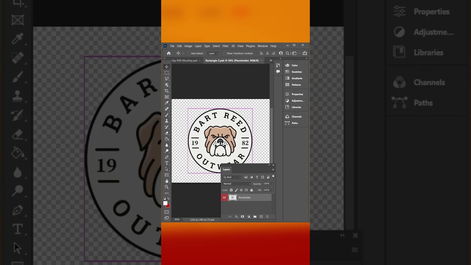Click the foreground color swatch

click(x=166, y=203)
